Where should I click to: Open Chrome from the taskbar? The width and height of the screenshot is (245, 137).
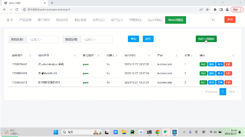(x=158, y=132)
